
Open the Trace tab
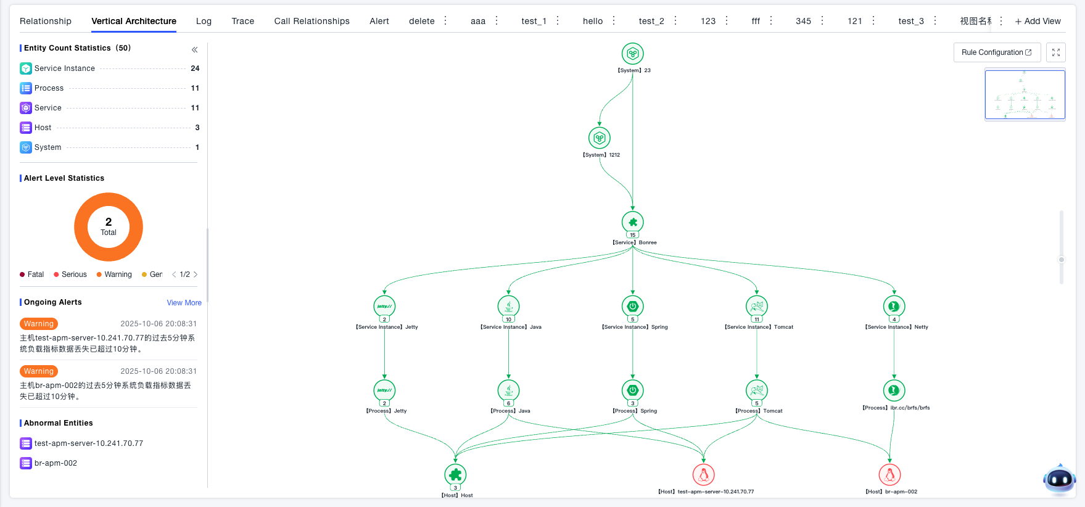(x=242, y=21)
